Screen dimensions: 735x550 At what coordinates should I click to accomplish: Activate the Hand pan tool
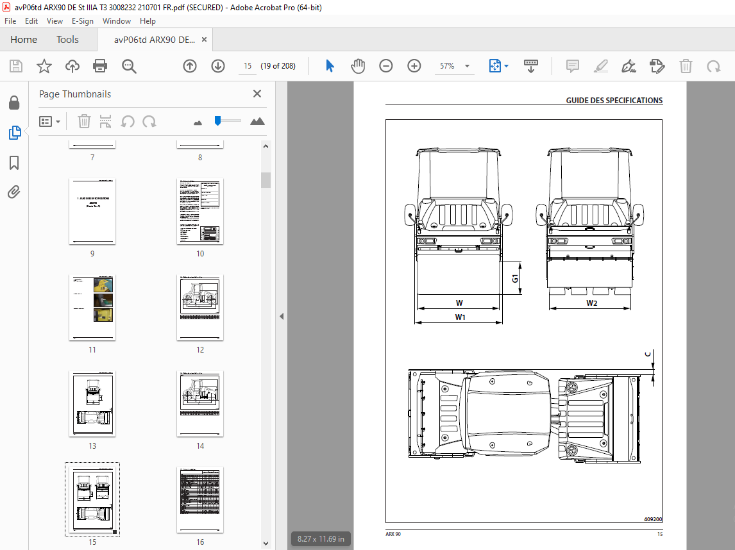(x=358, y=66)
